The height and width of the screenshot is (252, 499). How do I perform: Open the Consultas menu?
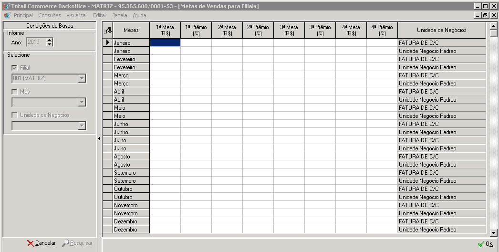coord(49,15)
